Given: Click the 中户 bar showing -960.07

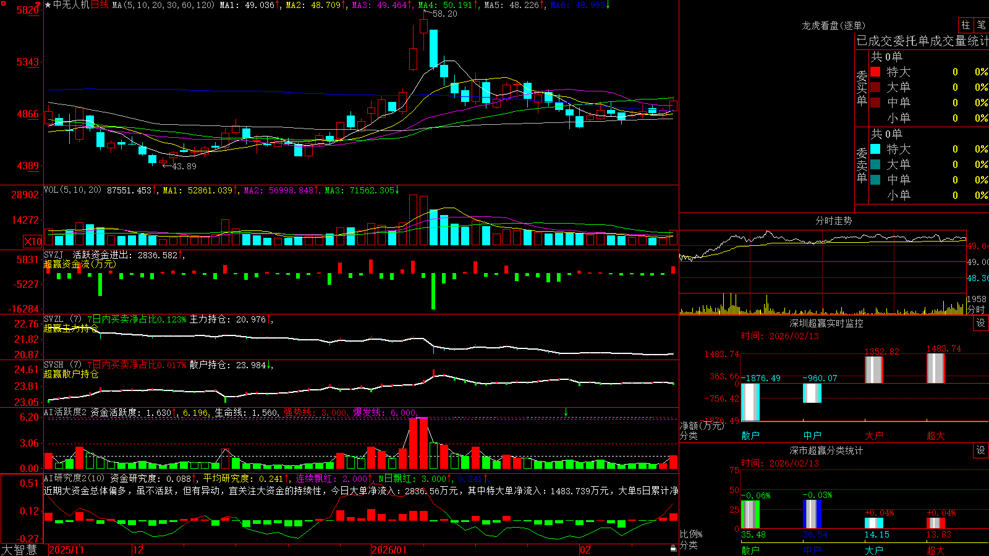Looking at the screenshot, I should tap(812, 393).
